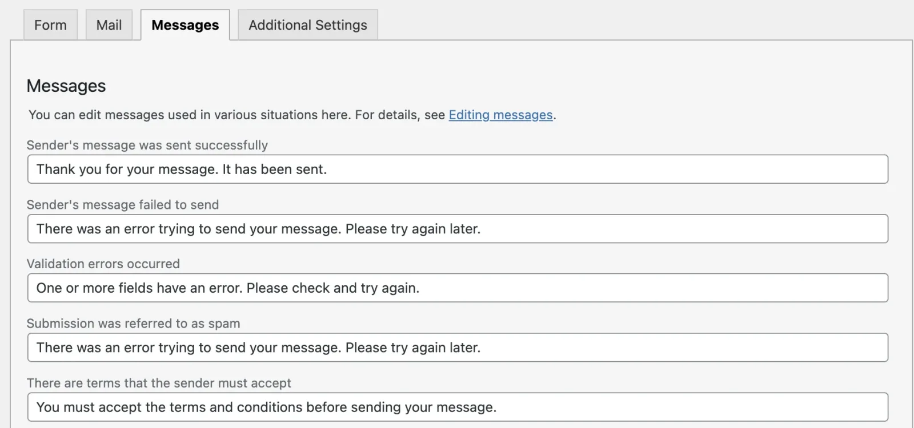
Task: Click the "Sender's message failed to send" label
Action: click(123, 204)
